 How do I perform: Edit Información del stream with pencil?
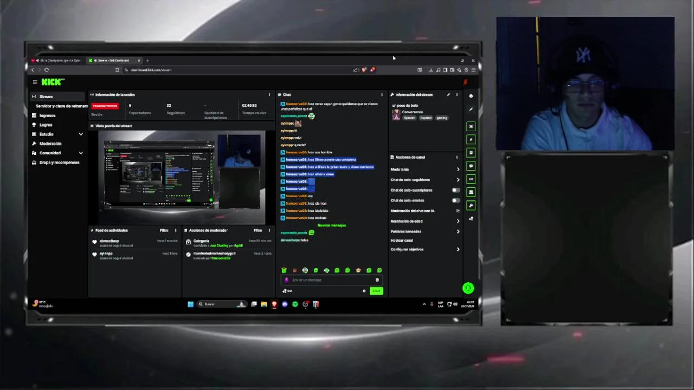(x=448, y=95)
